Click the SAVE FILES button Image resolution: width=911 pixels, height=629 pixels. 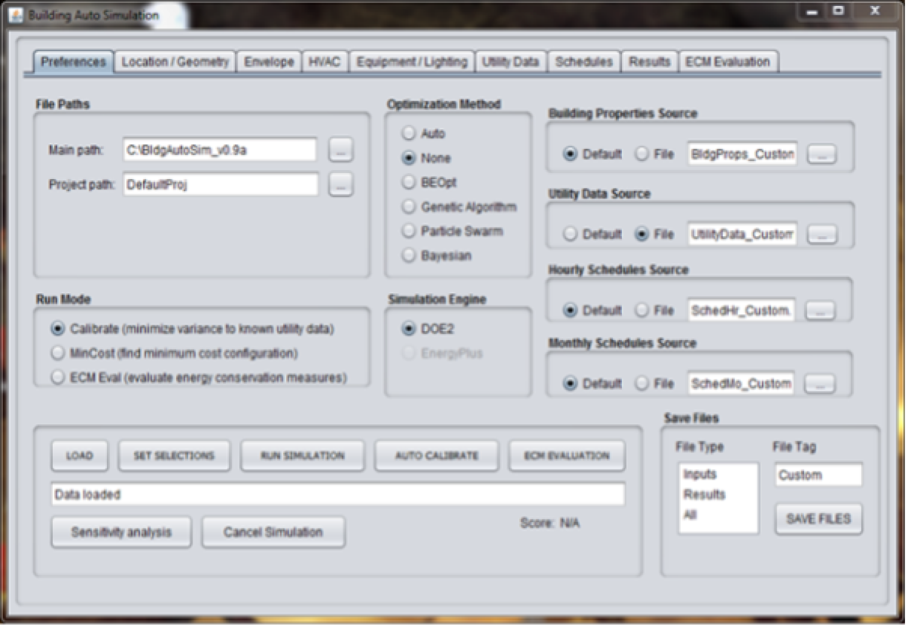coord(819,519)
